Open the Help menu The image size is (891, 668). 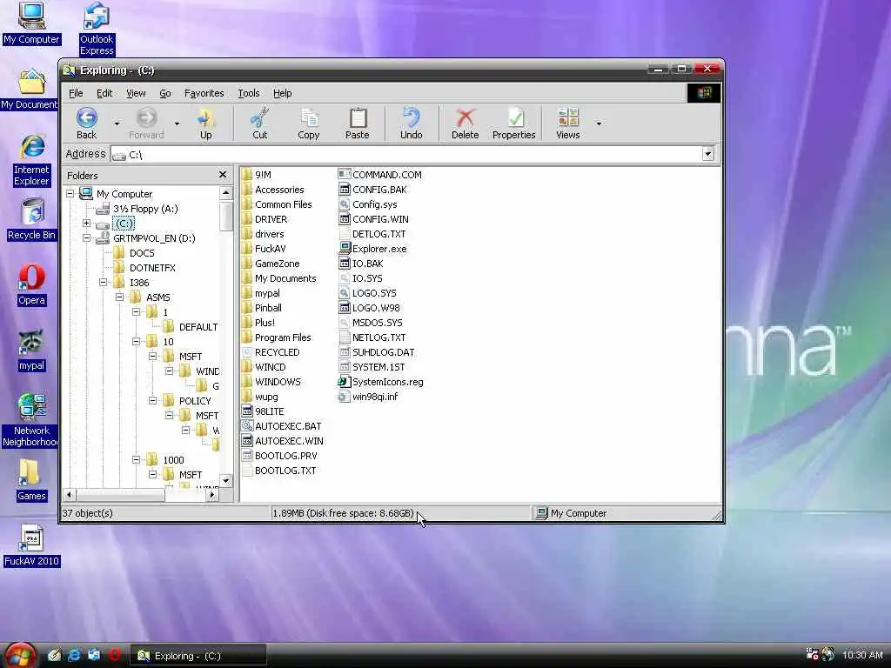tap(283, 93)
